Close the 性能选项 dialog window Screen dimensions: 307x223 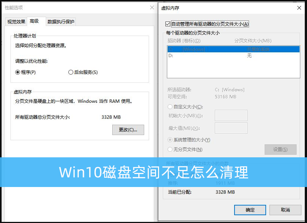tap(152, 7)
